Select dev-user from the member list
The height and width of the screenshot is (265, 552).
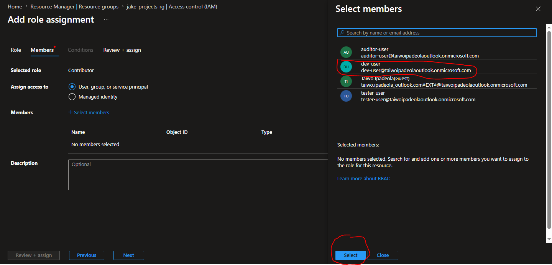point(437,67)
